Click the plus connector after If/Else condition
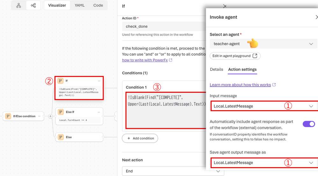 50,116
